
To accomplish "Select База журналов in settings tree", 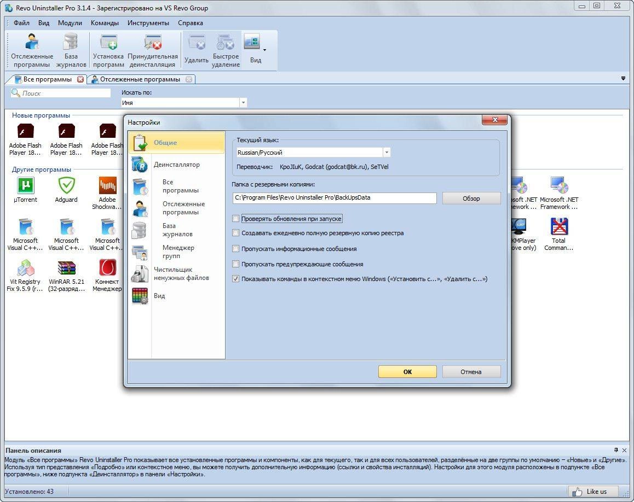I will [x=177, y=230].
